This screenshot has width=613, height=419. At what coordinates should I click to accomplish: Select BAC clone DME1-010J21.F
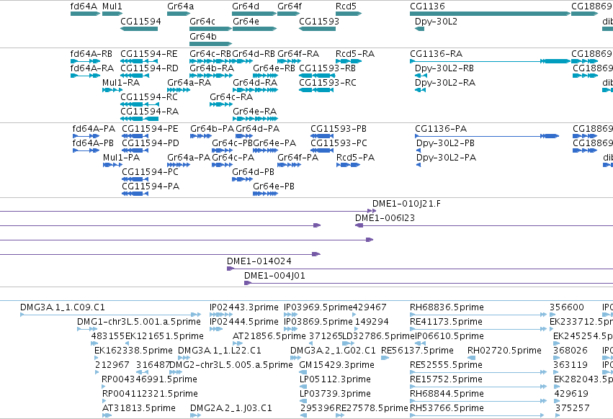click(x=406, y=204)
